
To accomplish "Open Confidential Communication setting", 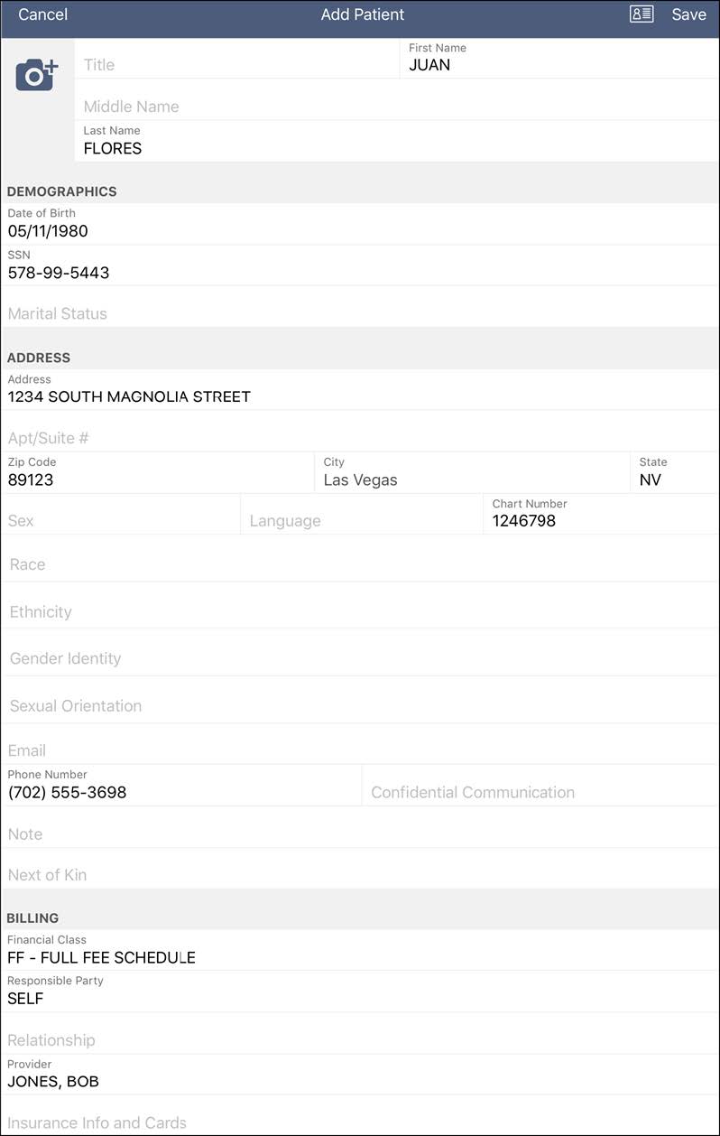I will tap(540, 792).
